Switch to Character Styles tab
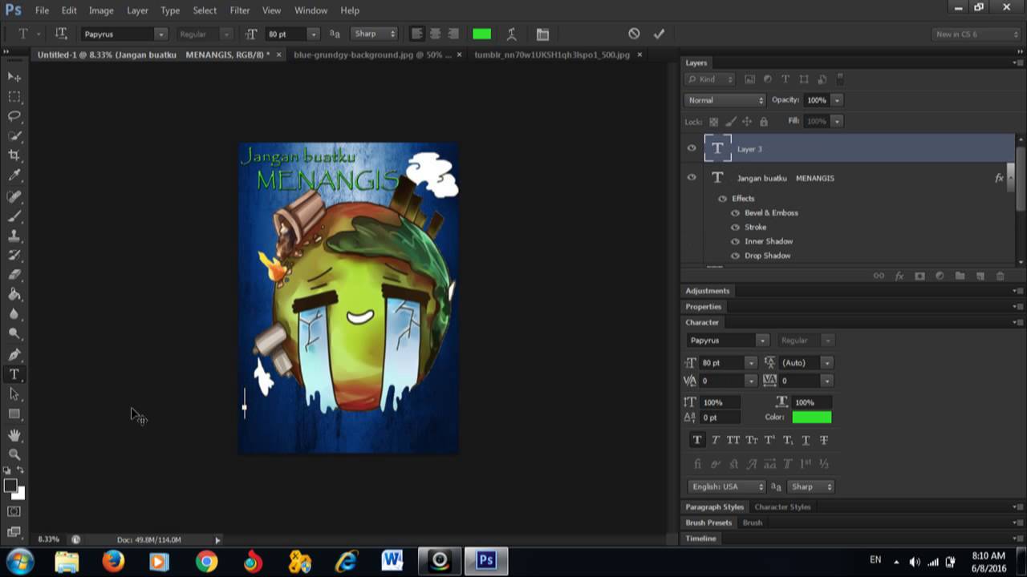The width and height of the screenshot is (1027, 577). [x=782, y=506]
